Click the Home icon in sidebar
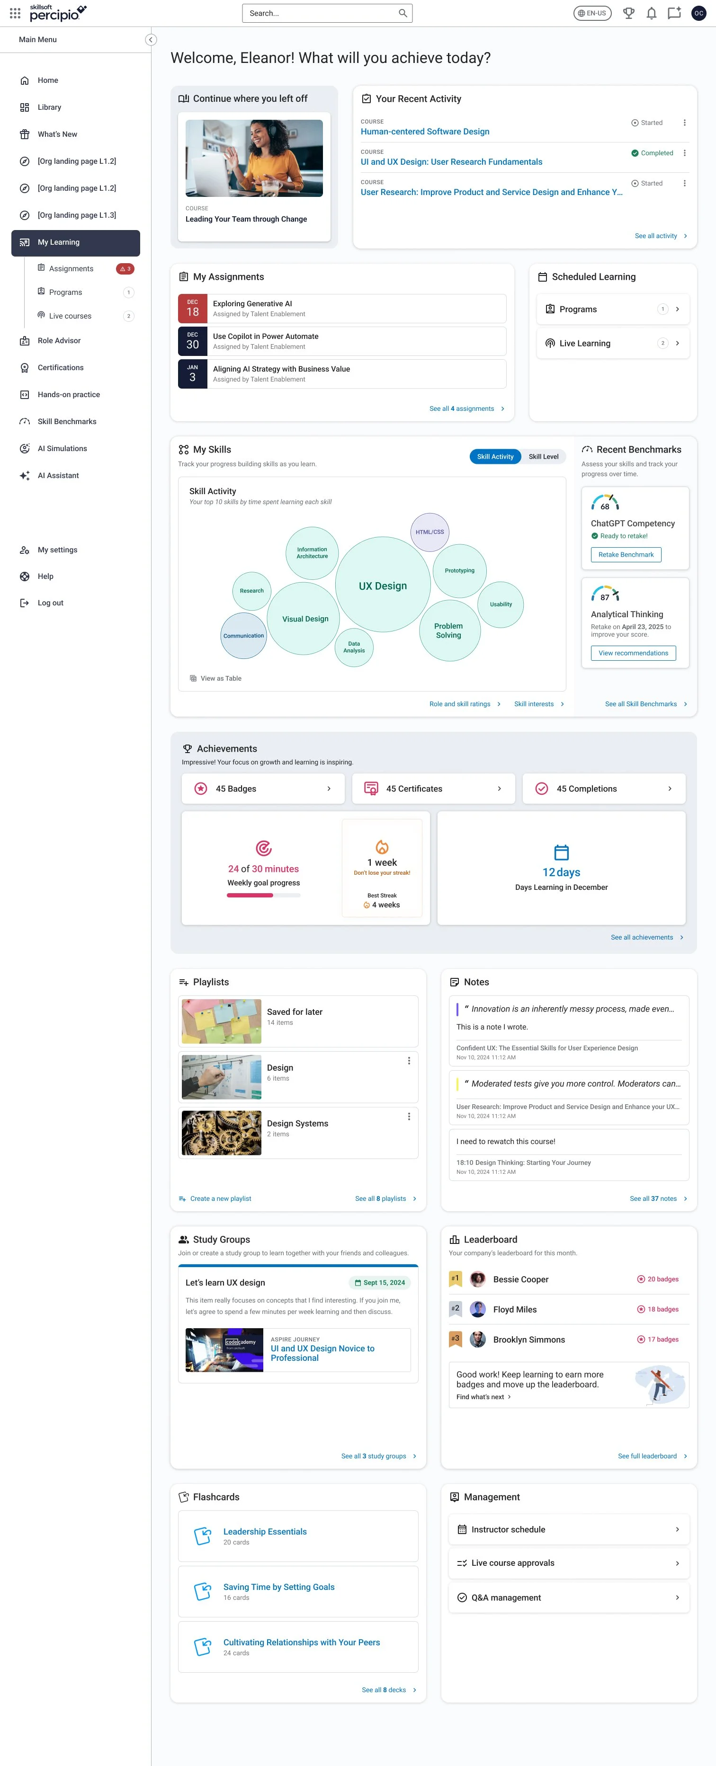 25,81
